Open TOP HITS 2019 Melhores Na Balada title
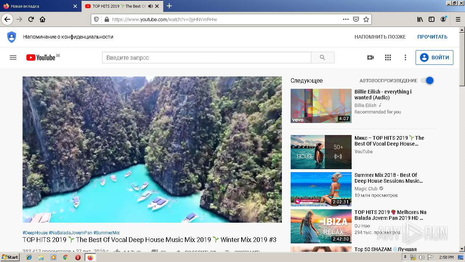This screenshot has width=465, height=262. [x=391, y=215]
